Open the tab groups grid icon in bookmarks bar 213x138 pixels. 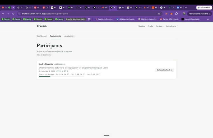coord(89,19)
